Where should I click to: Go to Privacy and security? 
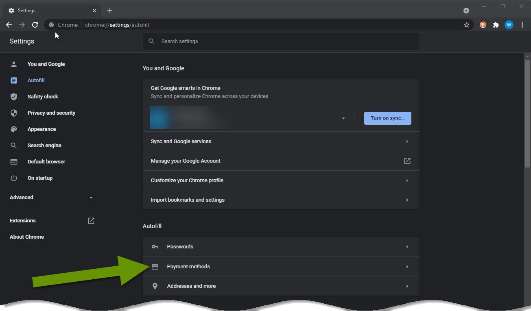pyautogui.click(x=51, y=113)
